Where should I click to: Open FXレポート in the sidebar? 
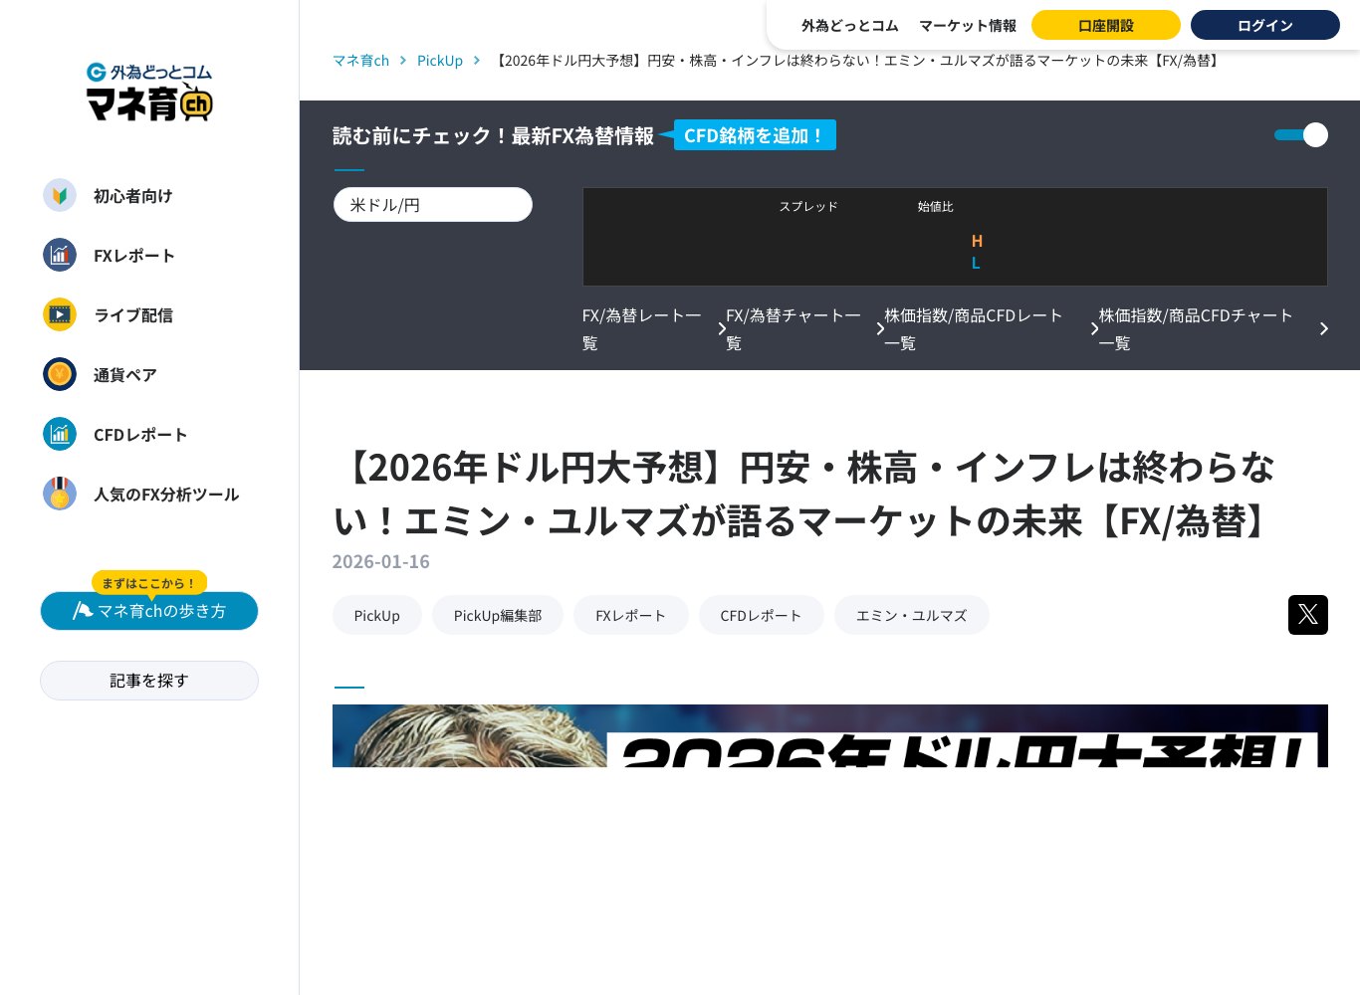134,256
